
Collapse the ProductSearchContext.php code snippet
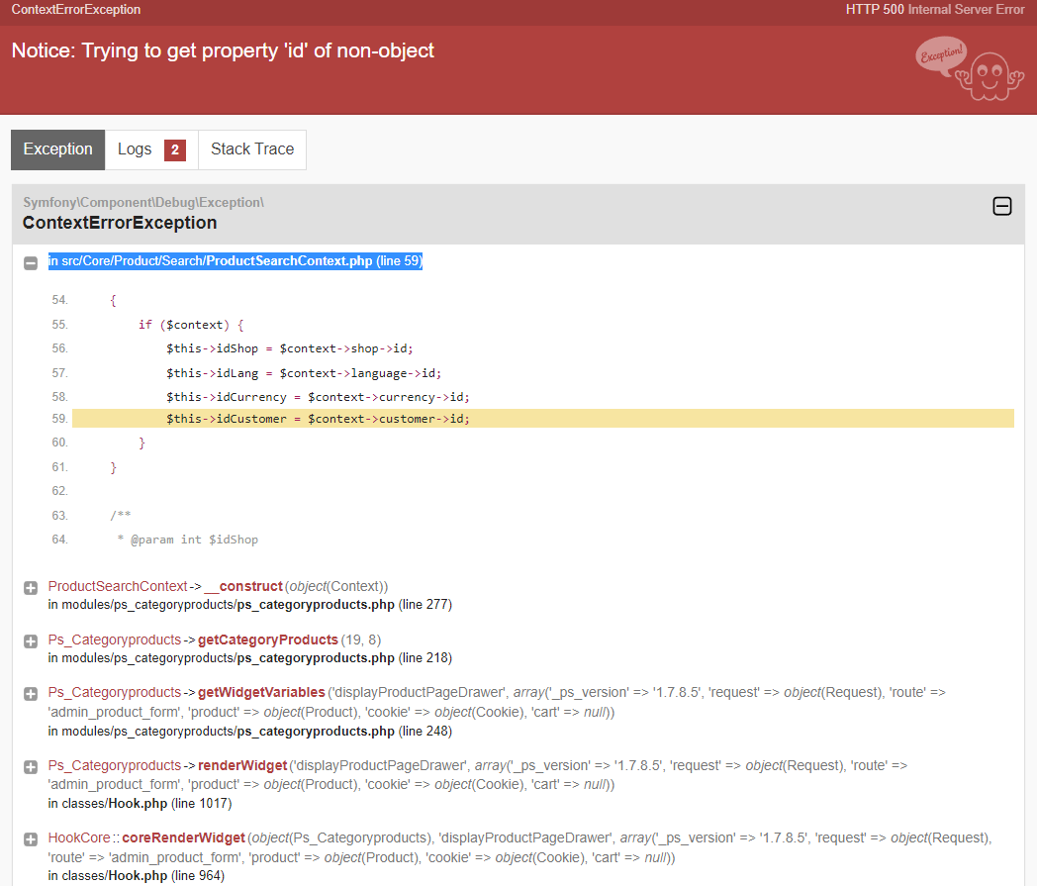31,263
